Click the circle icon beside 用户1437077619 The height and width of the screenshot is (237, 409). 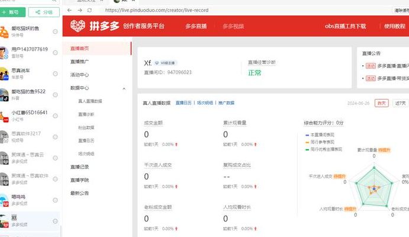click(x=55, y=53)
